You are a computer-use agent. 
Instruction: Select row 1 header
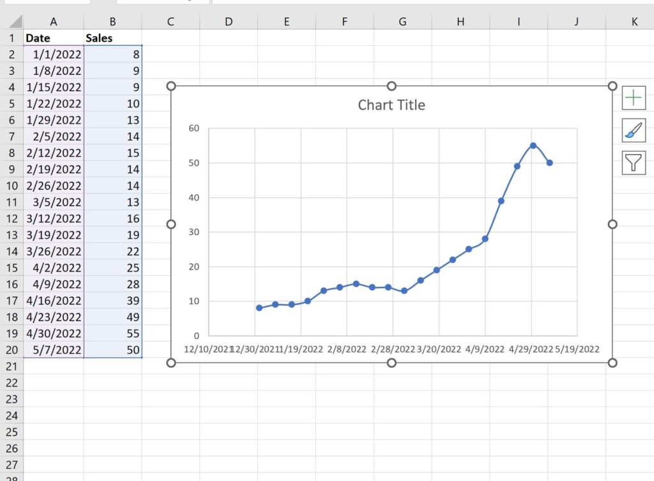11,38
